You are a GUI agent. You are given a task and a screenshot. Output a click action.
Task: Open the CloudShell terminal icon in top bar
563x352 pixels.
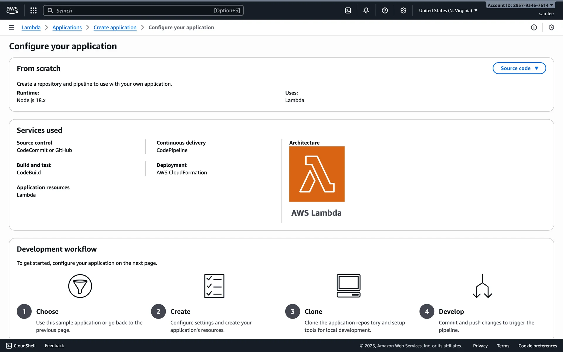click(x=348, y=11)
